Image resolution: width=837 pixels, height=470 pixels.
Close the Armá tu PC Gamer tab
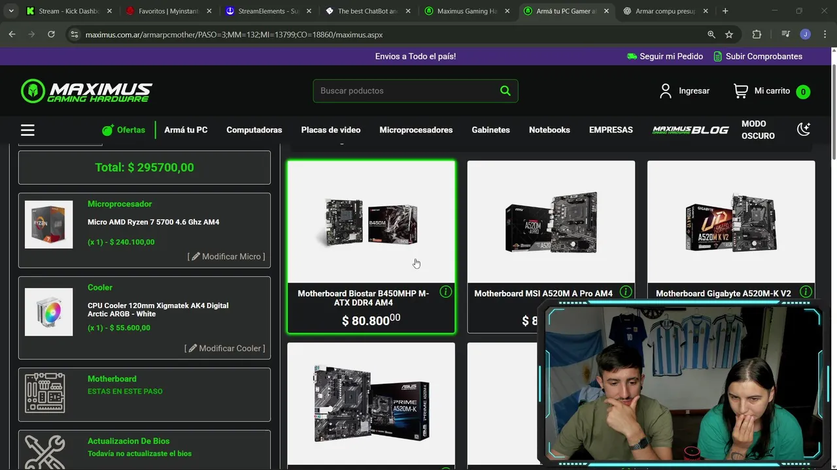click(x=606, y=11)
